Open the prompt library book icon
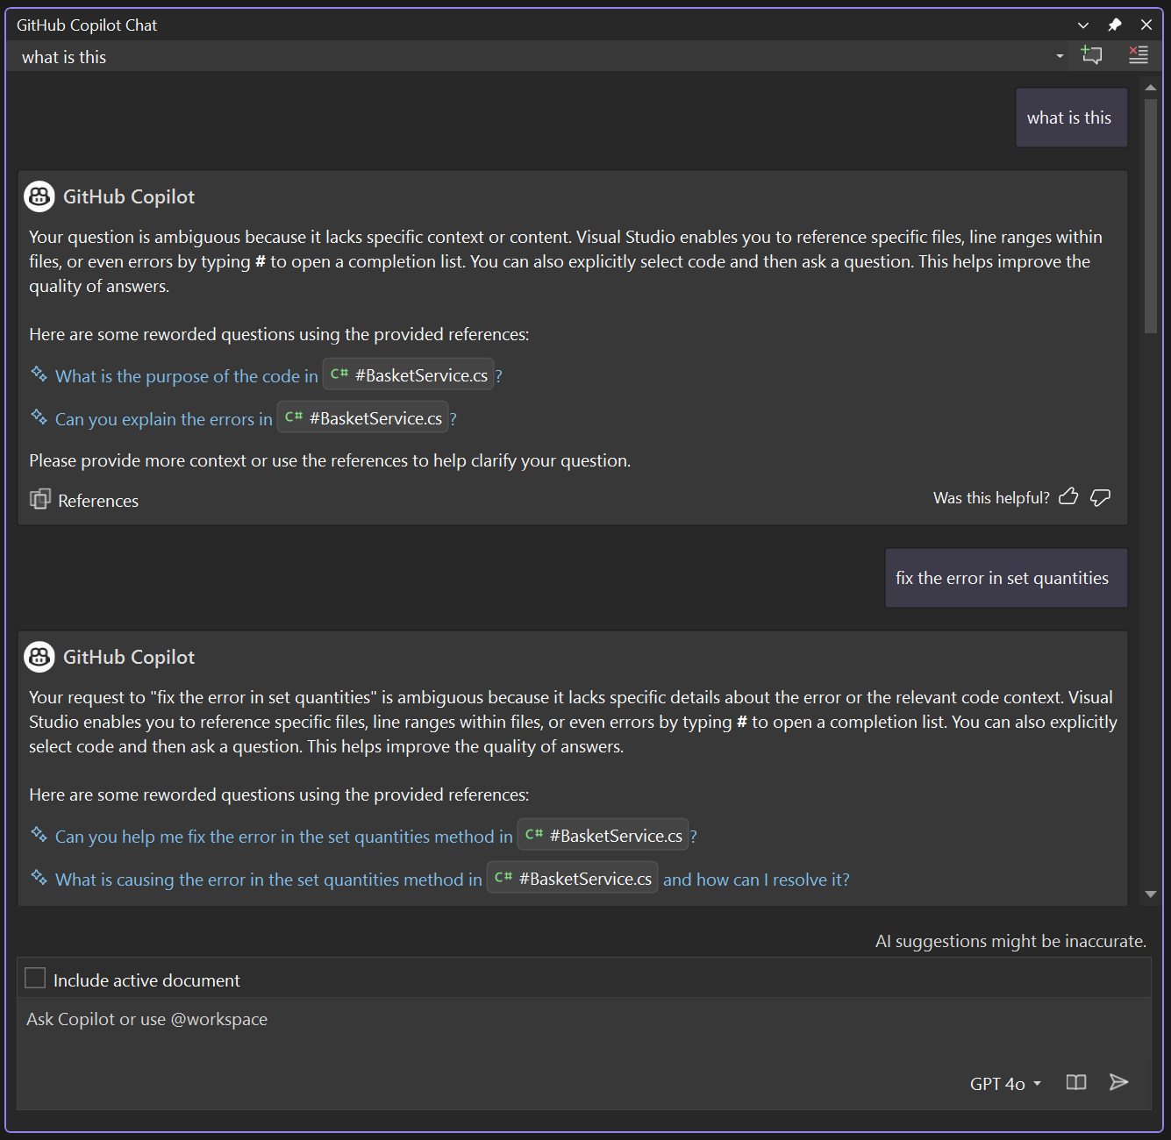 [x=1075, y=1082]
